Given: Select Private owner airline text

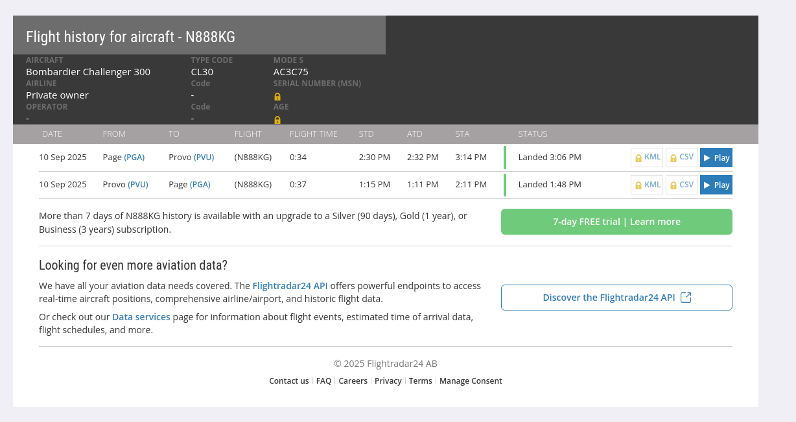Looking at the screenshot, I should [x=57, y=95].
